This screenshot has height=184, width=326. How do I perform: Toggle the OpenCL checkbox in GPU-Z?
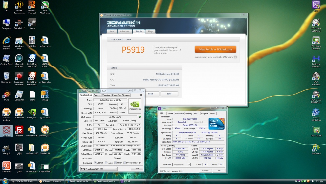[x=95, y=163]
